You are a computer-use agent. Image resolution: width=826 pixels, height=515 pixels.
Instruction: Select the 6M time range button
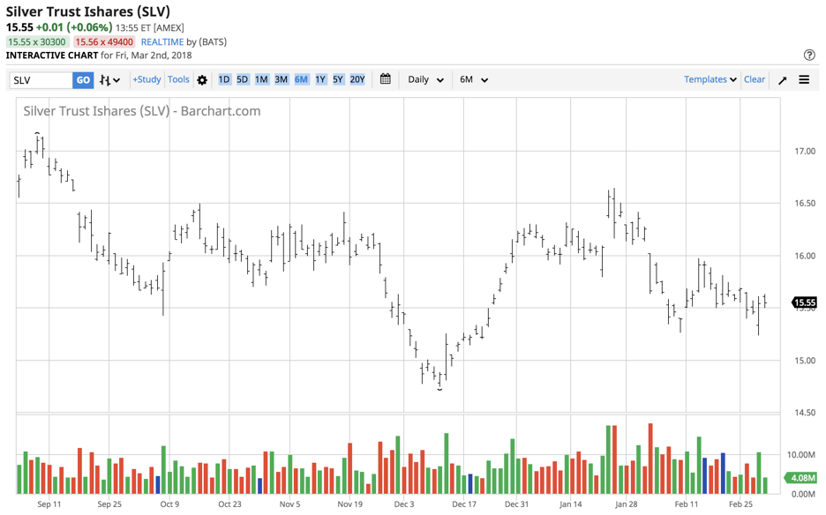point(301,79)
